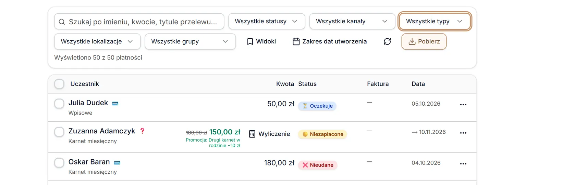Click the card icon beside Oskar Baran
The width and height of the screenshot is (562, 185).
pyautogui.click(x=117, y=162)
